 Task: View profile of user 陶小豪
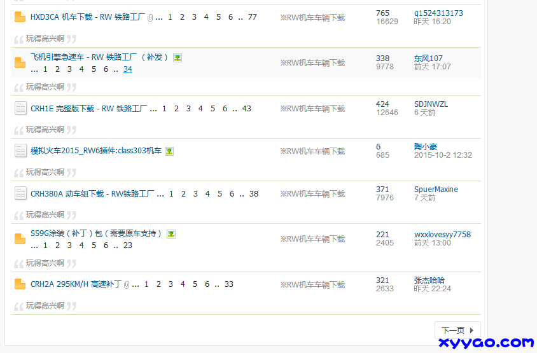click(x=426, y=146)
